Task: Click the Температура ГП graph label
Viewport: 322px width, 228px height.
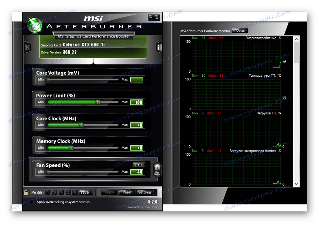Action: coord(265,76)
